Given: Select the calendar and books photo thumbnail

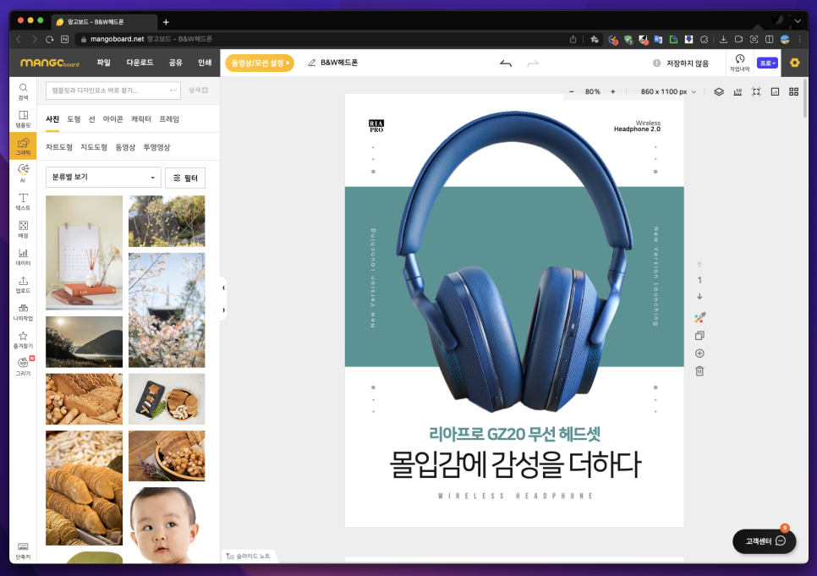Looking at the screenshot, I should tap(85, 253).
